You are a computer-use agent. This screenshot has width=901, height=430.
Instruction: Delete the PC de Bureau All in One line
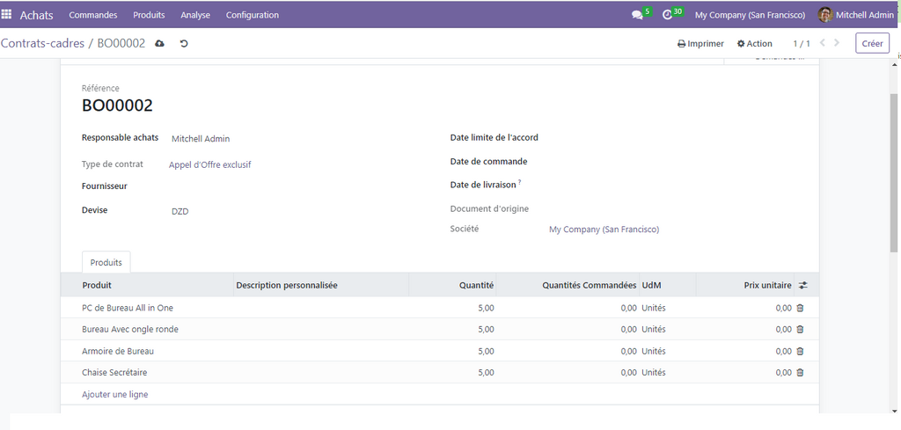[800, 308]
